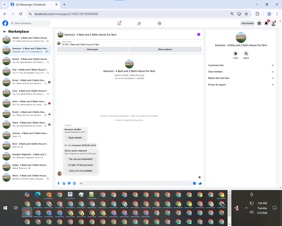This screenshot has width=282, height=226.
Task: Open the emoji picker in message box
Action: (194, 183)
